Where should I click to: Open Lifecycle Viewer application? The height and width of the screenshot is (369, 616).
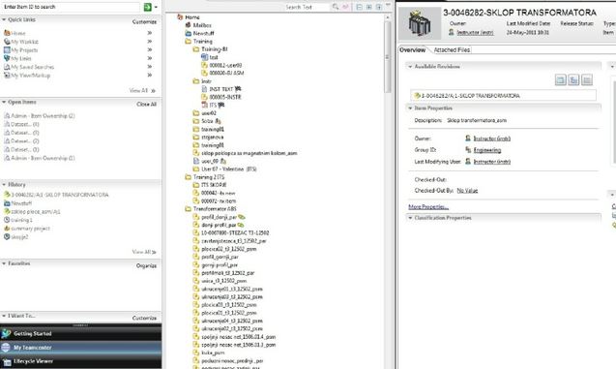(x=80, y=361)
